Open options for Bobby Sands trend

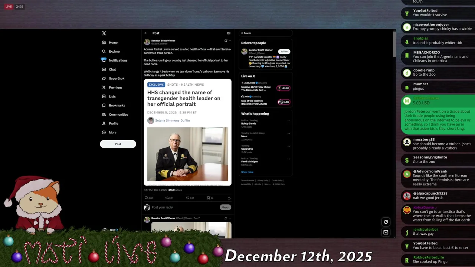[x=289, y=121]
